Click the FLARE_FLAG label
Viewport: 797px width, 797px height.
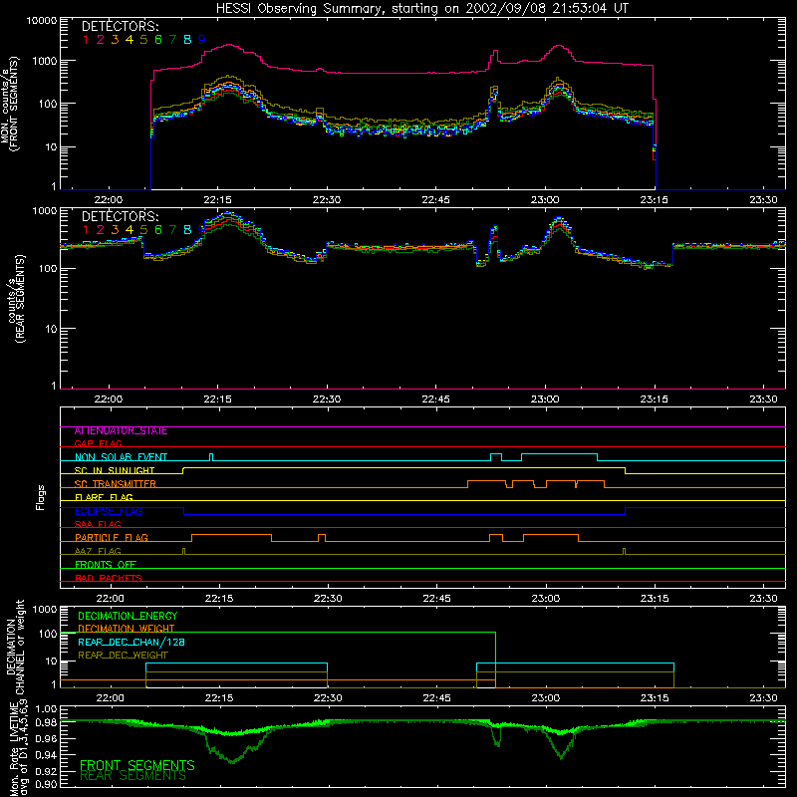click(104, 497)
